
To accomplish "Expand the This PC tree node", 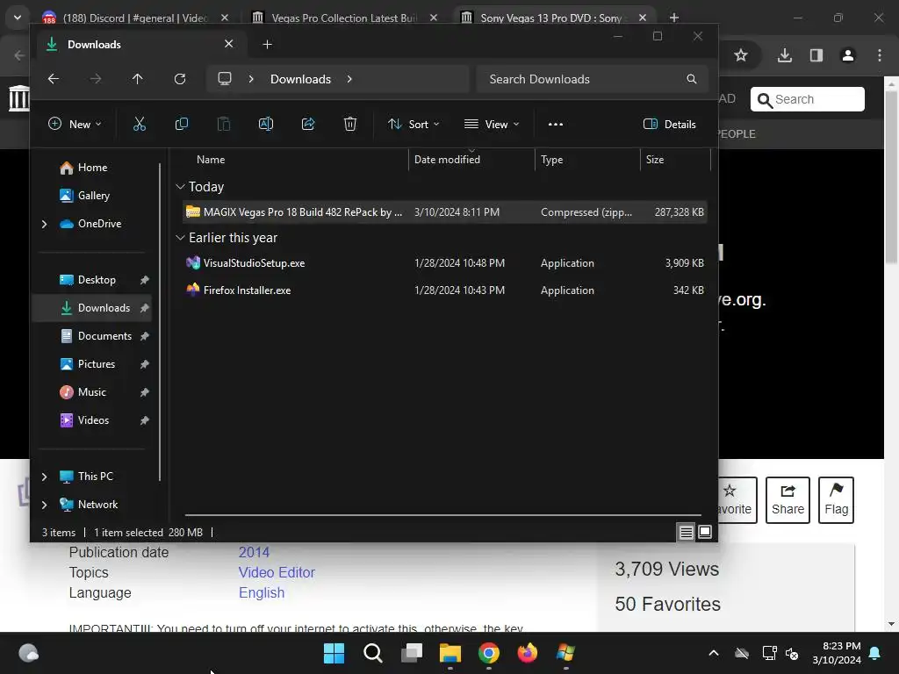I will click(x=44, y=477).
